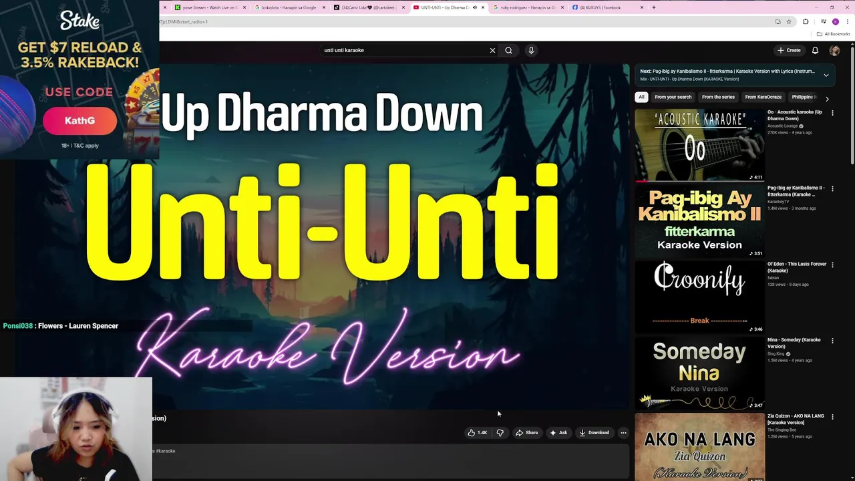Click the Share button
The height and width of the screenshot is (481, 855).
(x=526, y=433)
